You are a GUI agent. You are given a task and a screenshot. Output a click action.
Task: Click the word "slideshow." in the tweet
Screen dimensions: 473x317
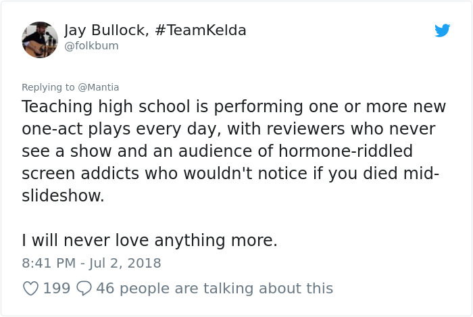[64, 195]
